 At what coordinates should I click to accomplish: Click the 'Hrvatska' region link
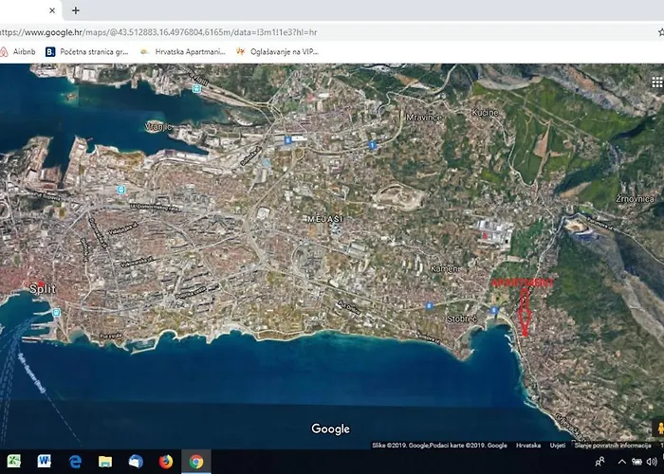pos(527,445)
